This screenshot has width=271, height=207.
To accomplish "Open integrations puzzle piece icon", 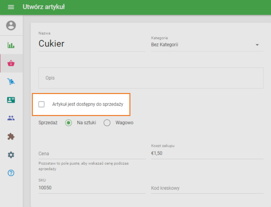I will [x=11, y=136].
